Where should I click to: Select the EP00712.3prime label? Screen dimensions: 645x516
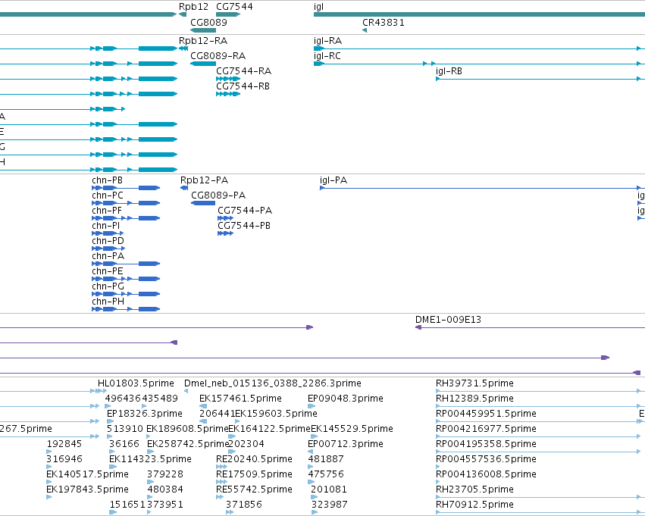(346, 444)
